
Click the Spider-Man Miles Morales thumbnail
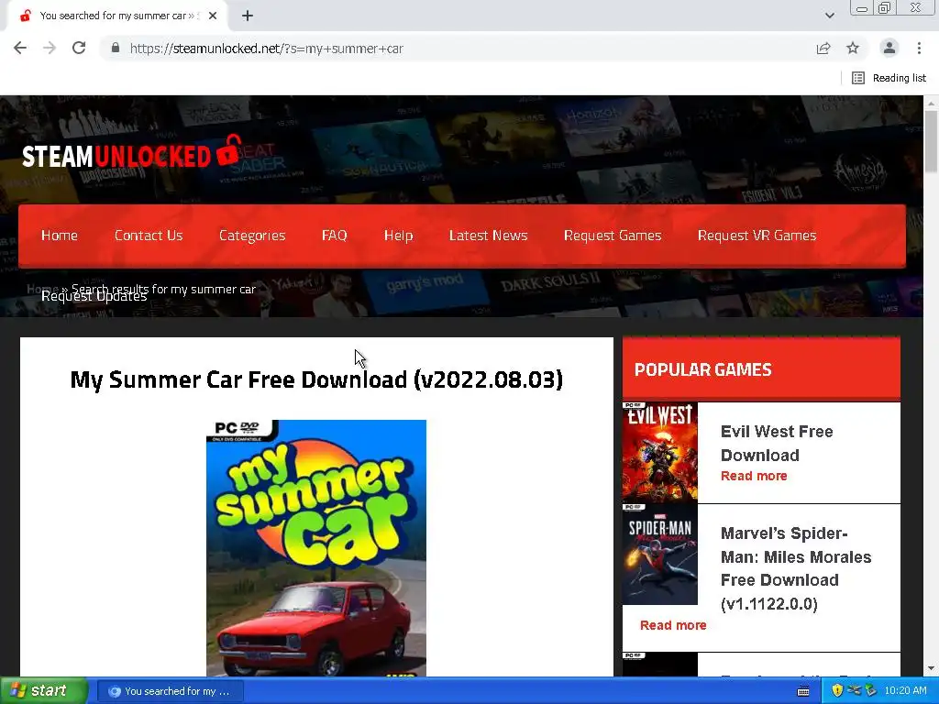660,555
